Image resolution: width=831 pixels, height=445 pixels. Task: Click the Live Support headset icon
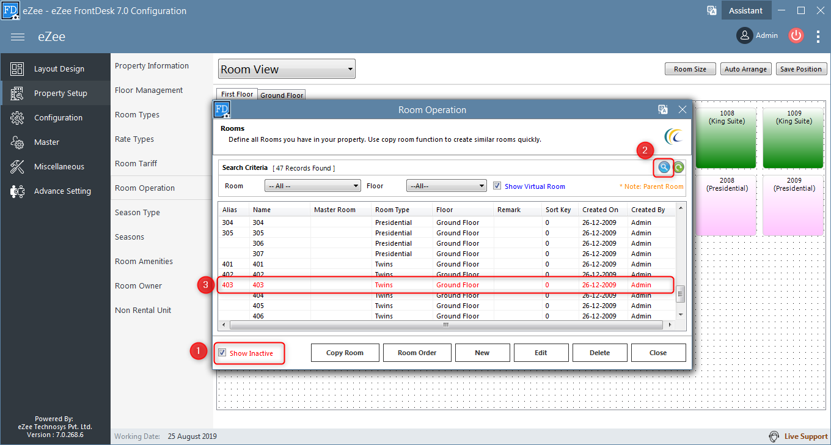774,436
